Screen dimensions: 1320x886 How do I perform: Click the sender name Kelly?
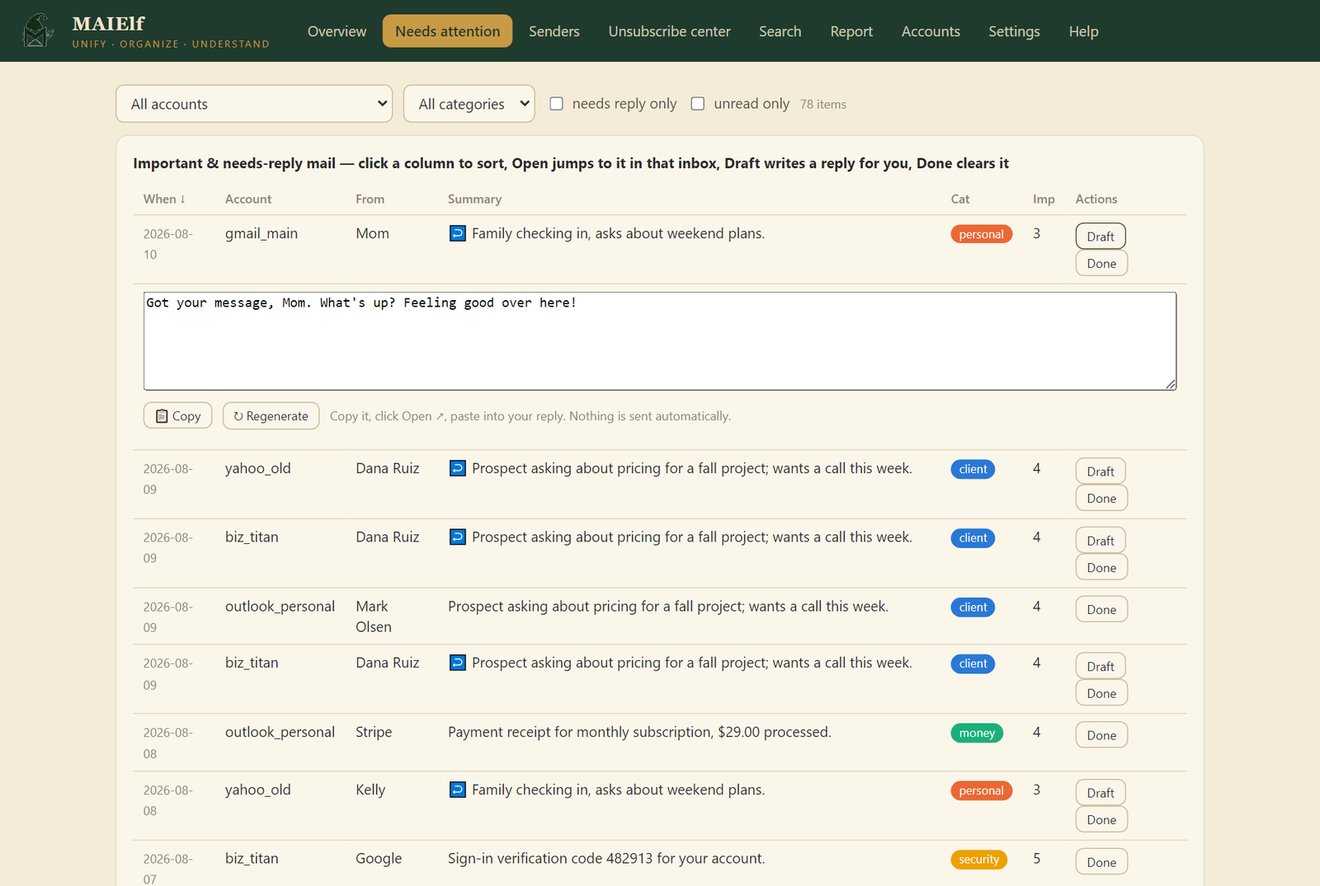(x=370, y=790)
